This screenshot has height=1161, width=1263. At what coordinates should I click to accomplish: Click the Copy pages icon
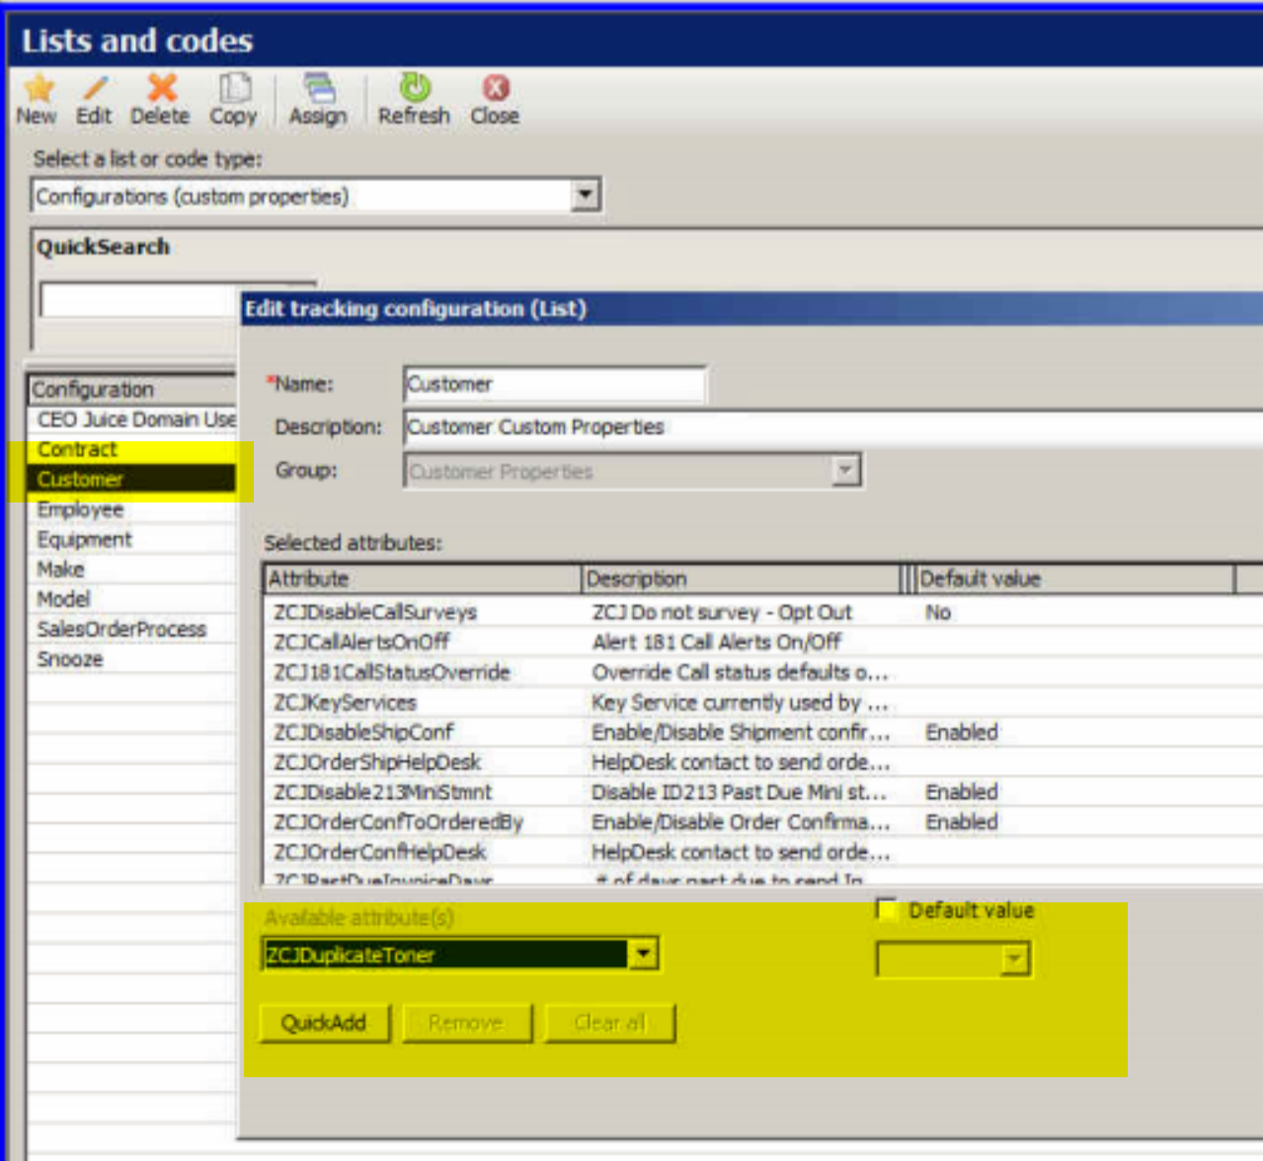[234, 88]
